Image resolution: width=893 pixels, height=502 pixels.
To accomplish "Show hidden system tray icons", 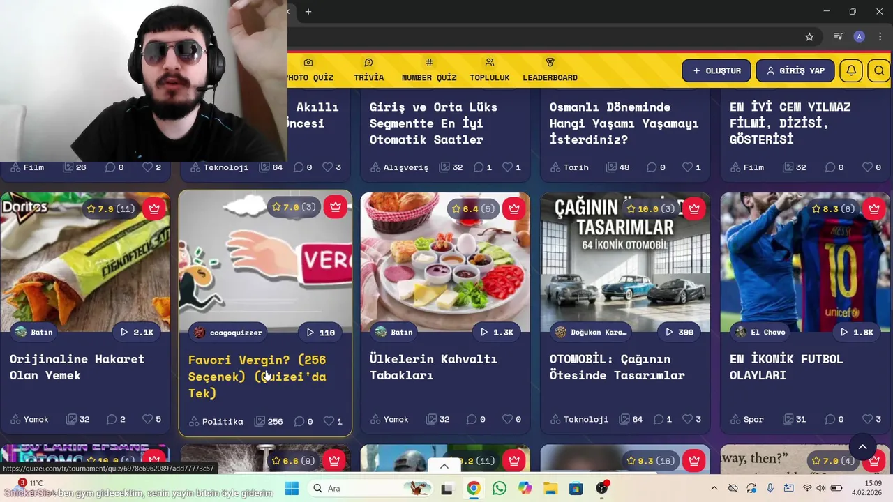I will point(714,488).
